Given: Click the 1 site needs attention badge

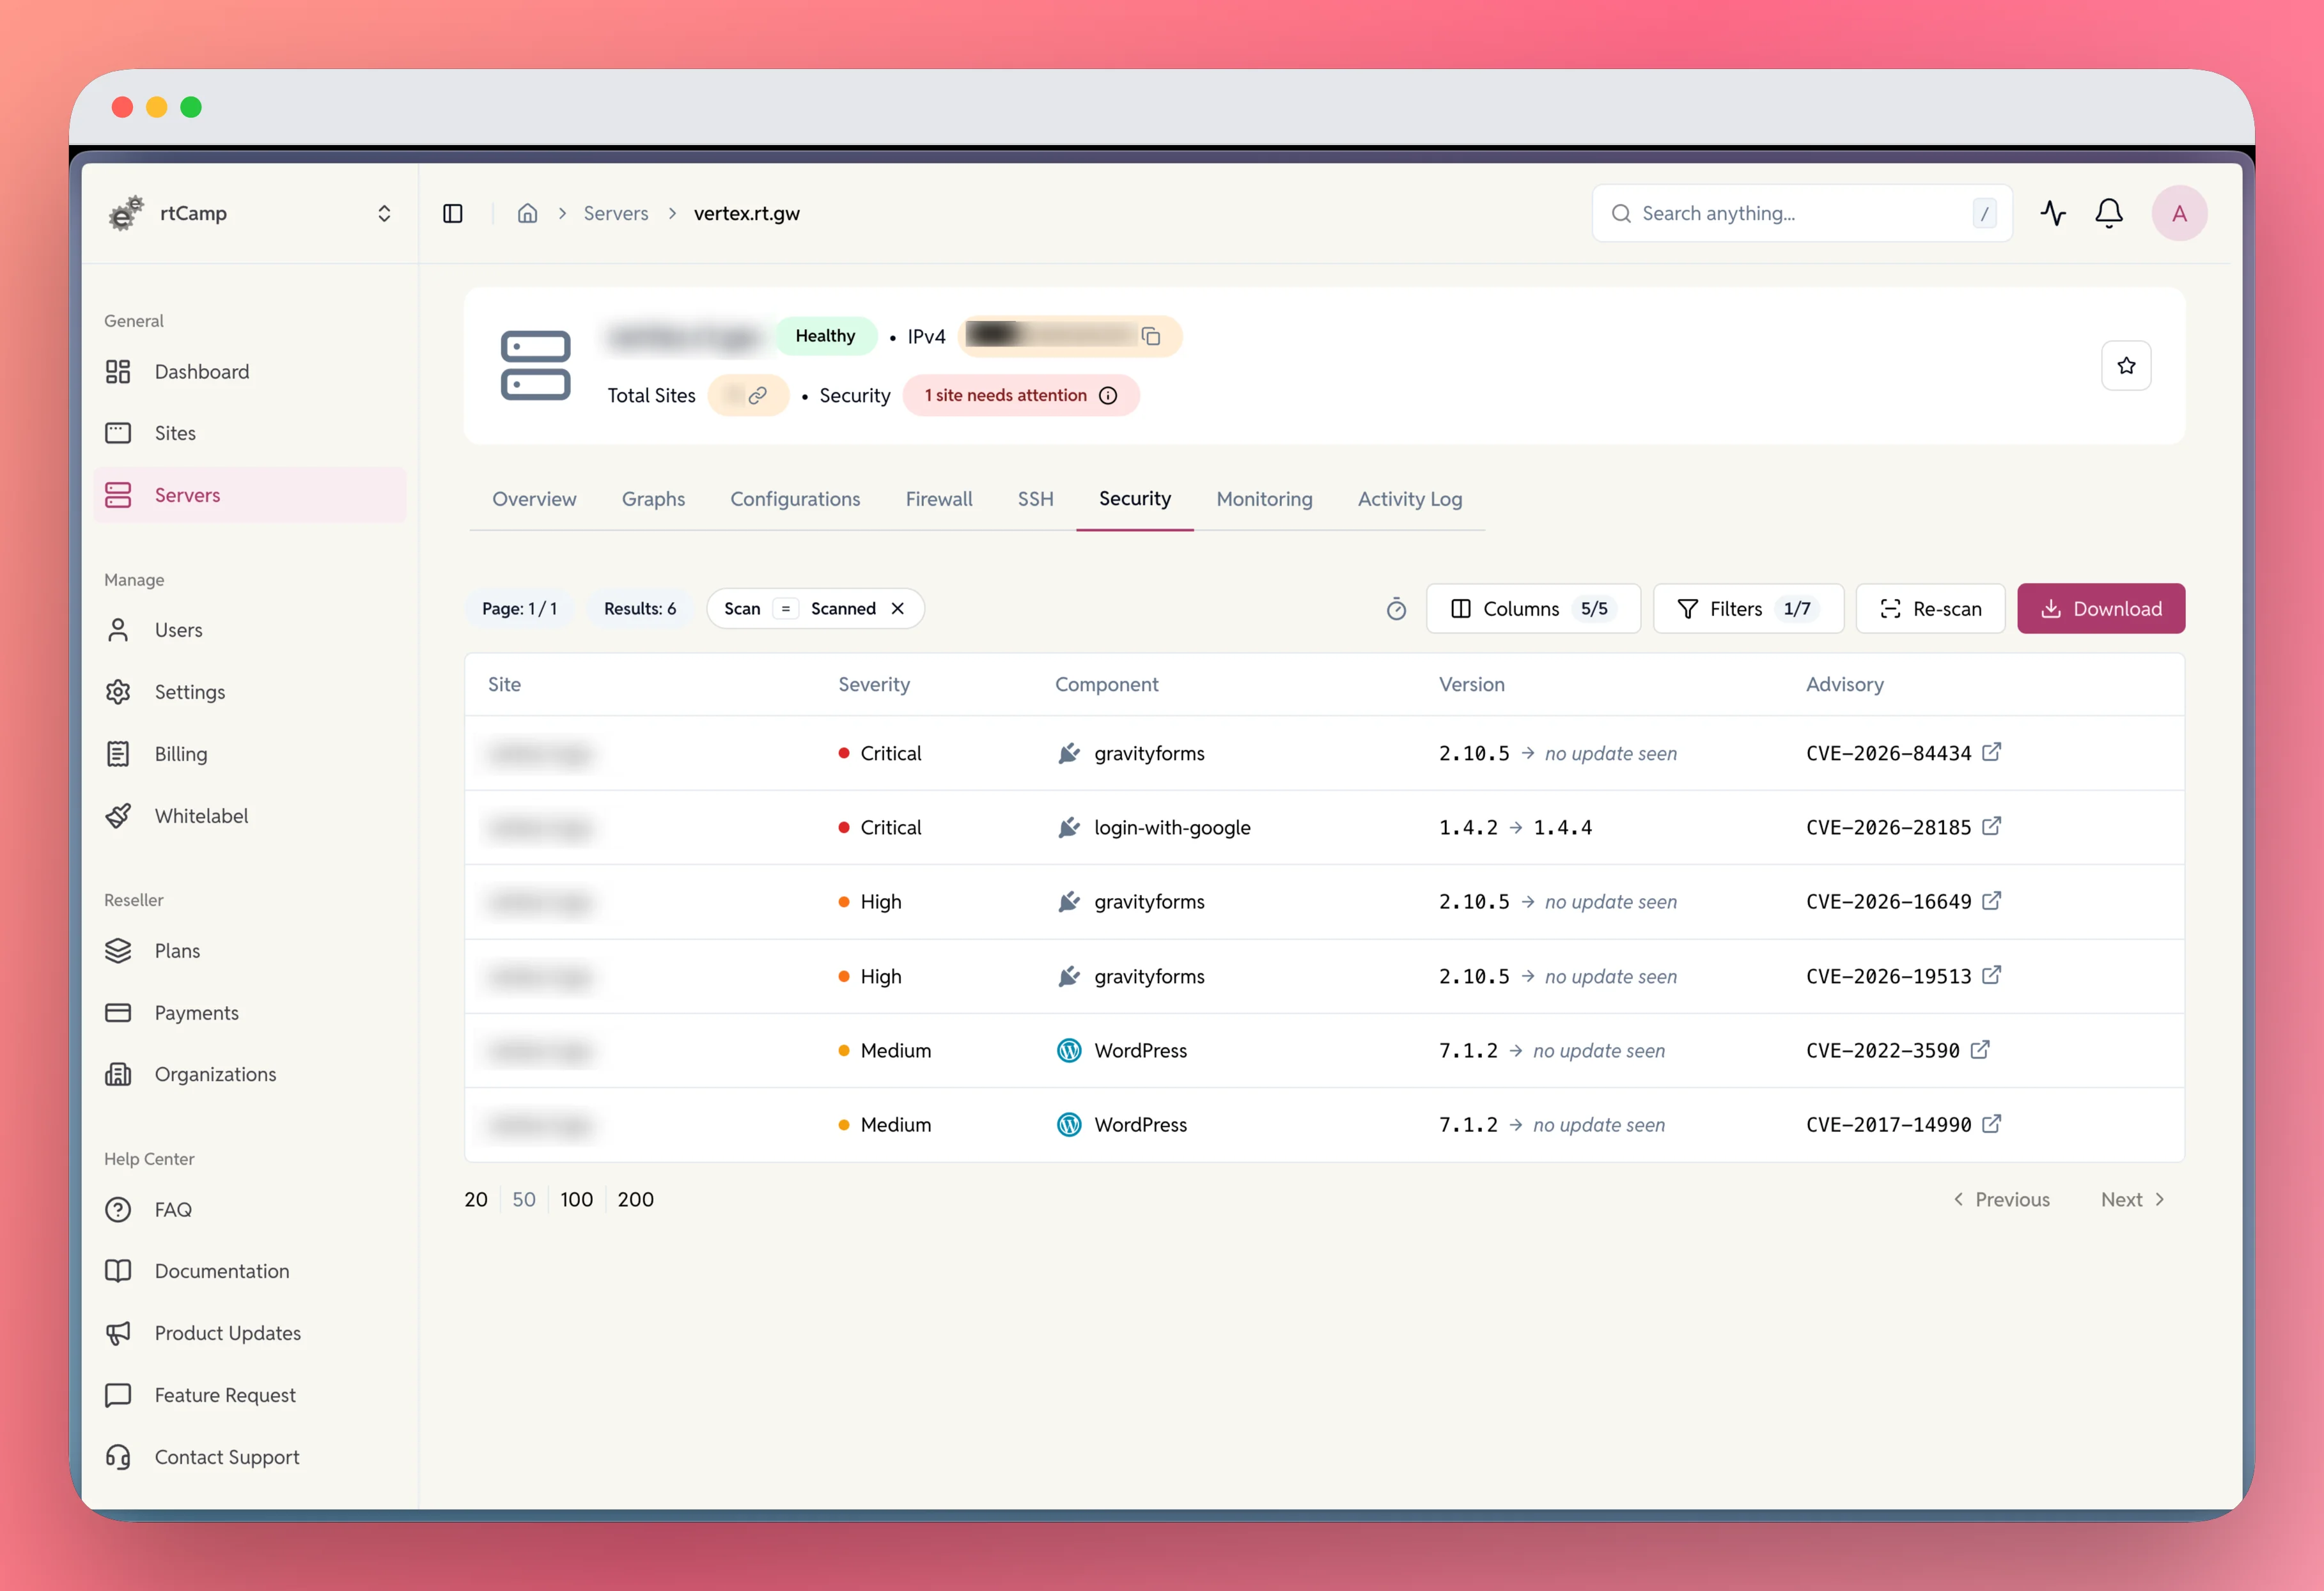Looking at the screenshot, I should tap(1020, 396).
